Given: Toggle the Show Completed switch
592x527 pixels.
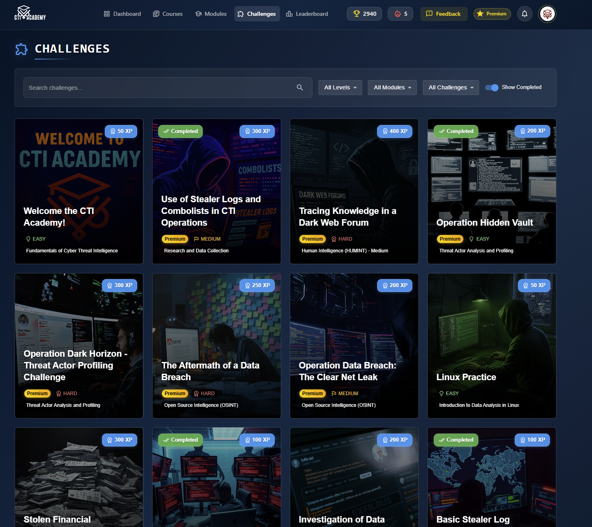Looking at the screenshot, I should tap(492, 87).
